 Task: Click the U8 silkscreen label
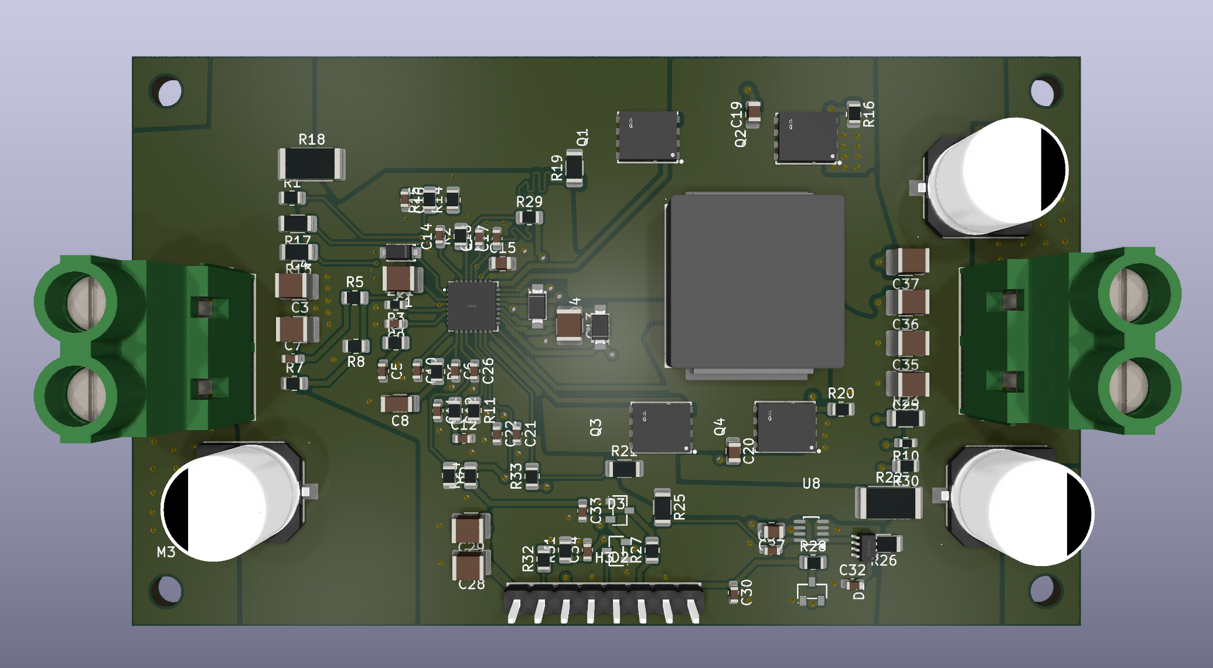click(811, 483)
